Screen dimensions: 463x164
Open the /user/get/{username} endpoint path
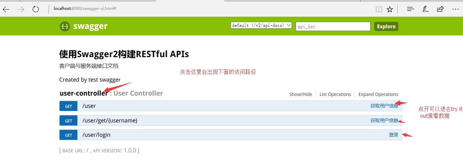[x=110, y=120]
